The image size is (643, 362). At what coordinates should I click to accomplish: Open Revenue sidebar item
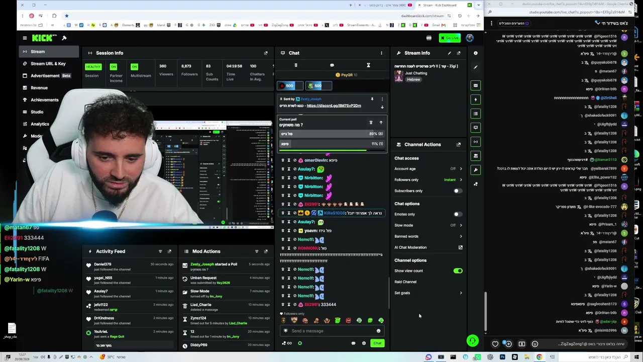(x=49, y=88)
